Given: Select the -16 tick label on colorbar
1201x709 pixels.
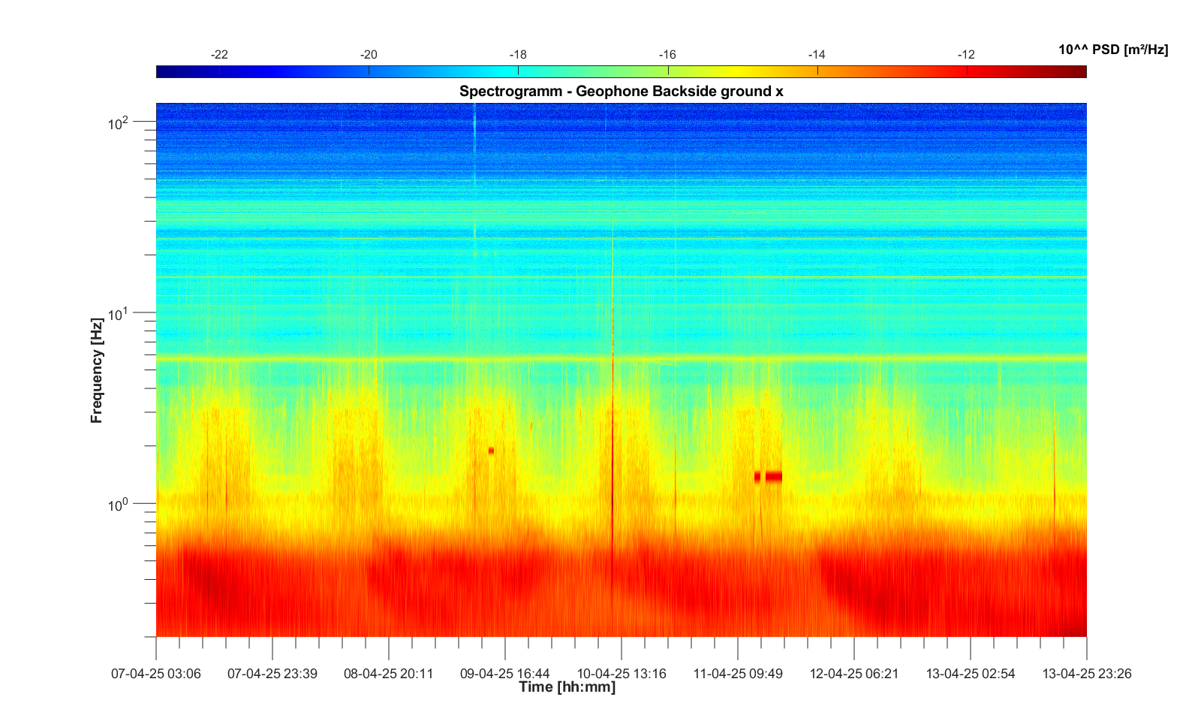Looking at the screenshot, I should click(x=667, y=55).
